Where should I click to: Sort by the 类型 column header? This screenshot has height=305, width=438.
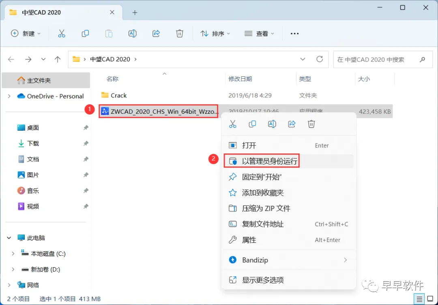point(305,79)
